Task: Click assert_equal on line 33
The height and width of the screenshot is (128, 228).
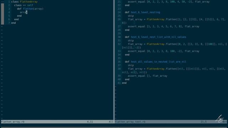Action: coord(136,51)
